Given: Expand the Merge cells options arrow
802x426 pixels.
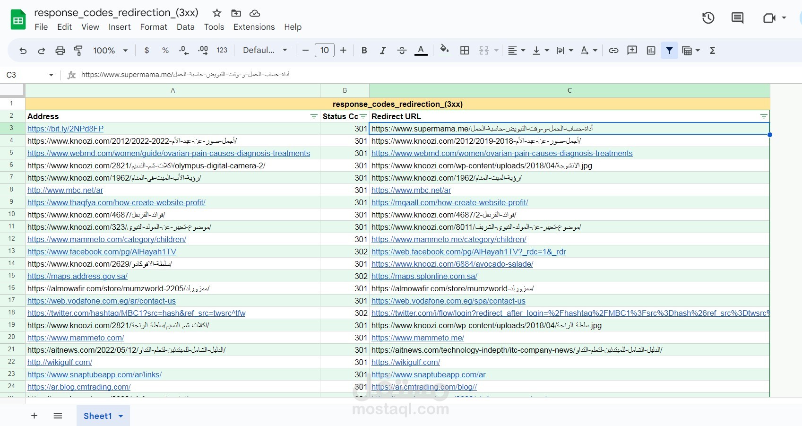Looking at the screenshot, I should (496, 51).
